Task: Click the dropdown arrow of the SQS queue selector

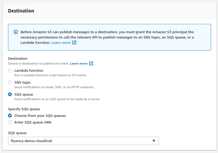Action: 154,141
